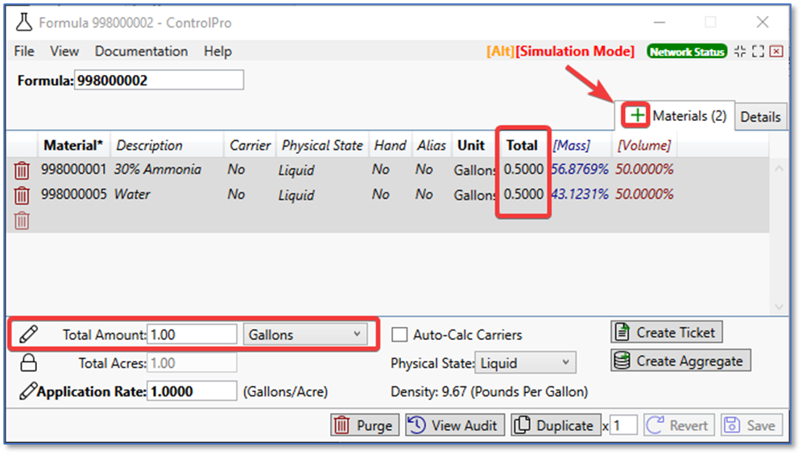Expand the Physical State Liquid dropdown

(525, 363)
